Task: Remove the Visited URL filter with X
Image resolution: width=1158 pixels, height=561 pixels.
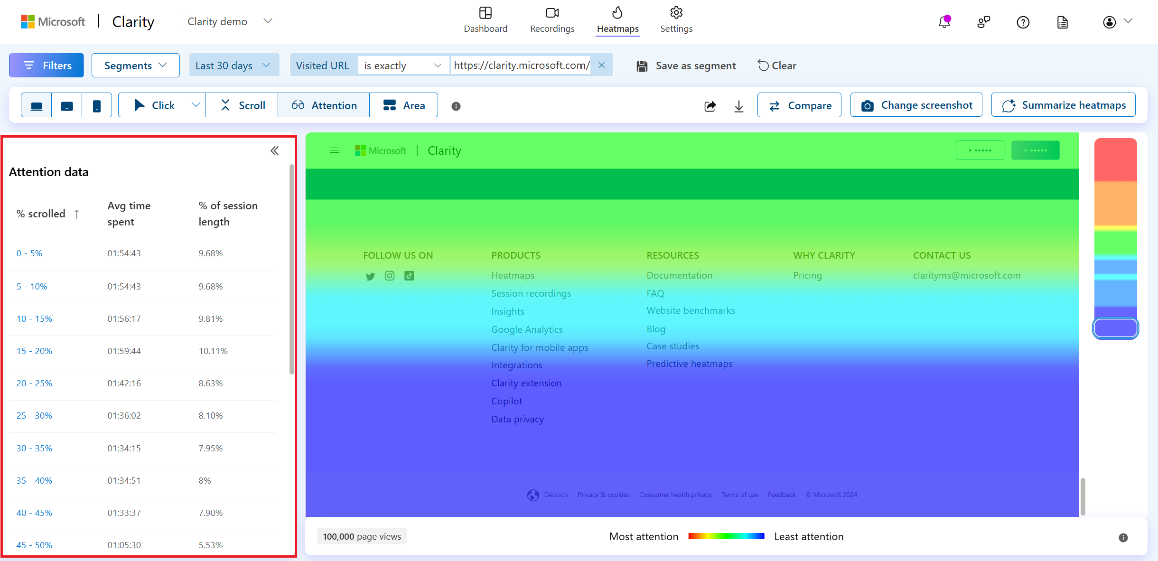Action: click(x=601, y=65)
